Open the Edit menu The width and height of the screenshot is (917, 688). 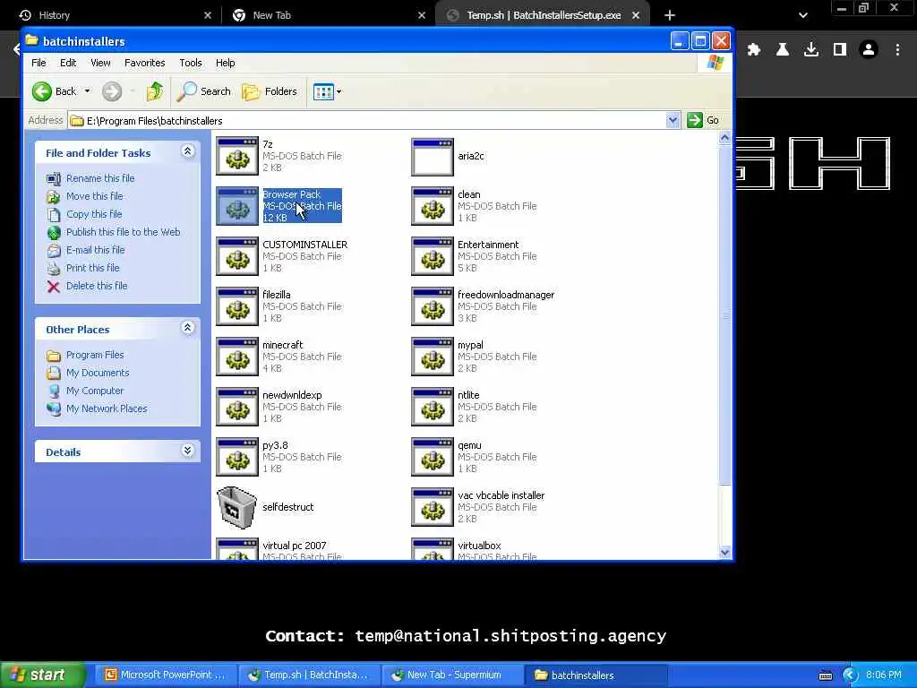(x=68, y=63)
